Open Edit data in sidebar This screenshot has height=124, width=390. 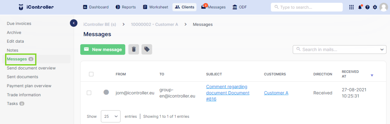[15, 41]
